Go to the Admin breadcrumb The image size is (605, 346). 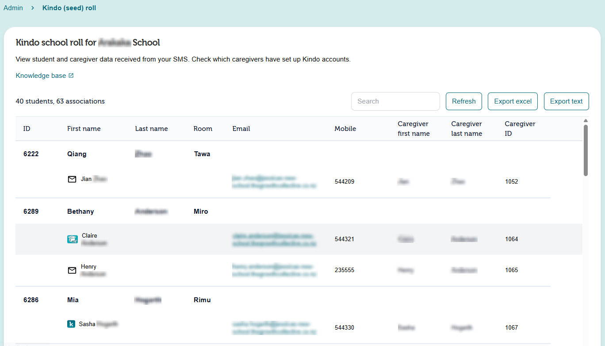point(13,8)
